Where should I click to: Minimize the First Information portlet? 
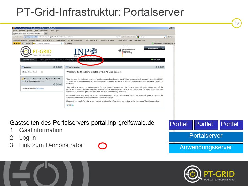(x=158, y=67)
